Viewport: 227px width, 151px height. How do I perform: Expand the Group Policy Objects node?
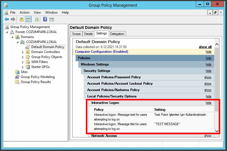point(23,57)
